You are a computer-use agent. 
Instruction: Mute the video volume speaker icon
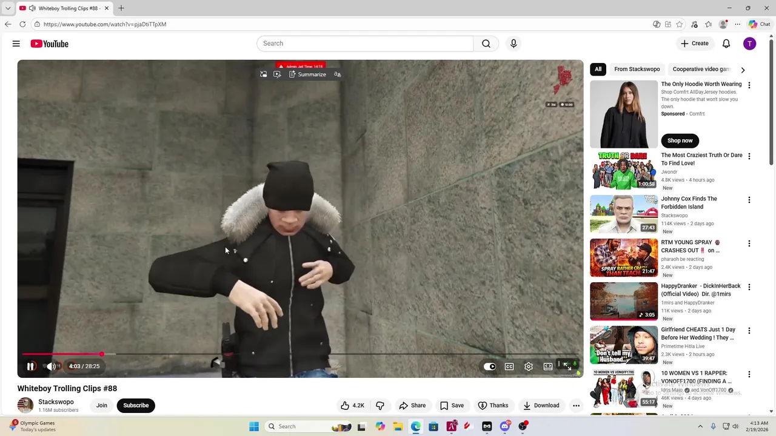pos(51,366)
